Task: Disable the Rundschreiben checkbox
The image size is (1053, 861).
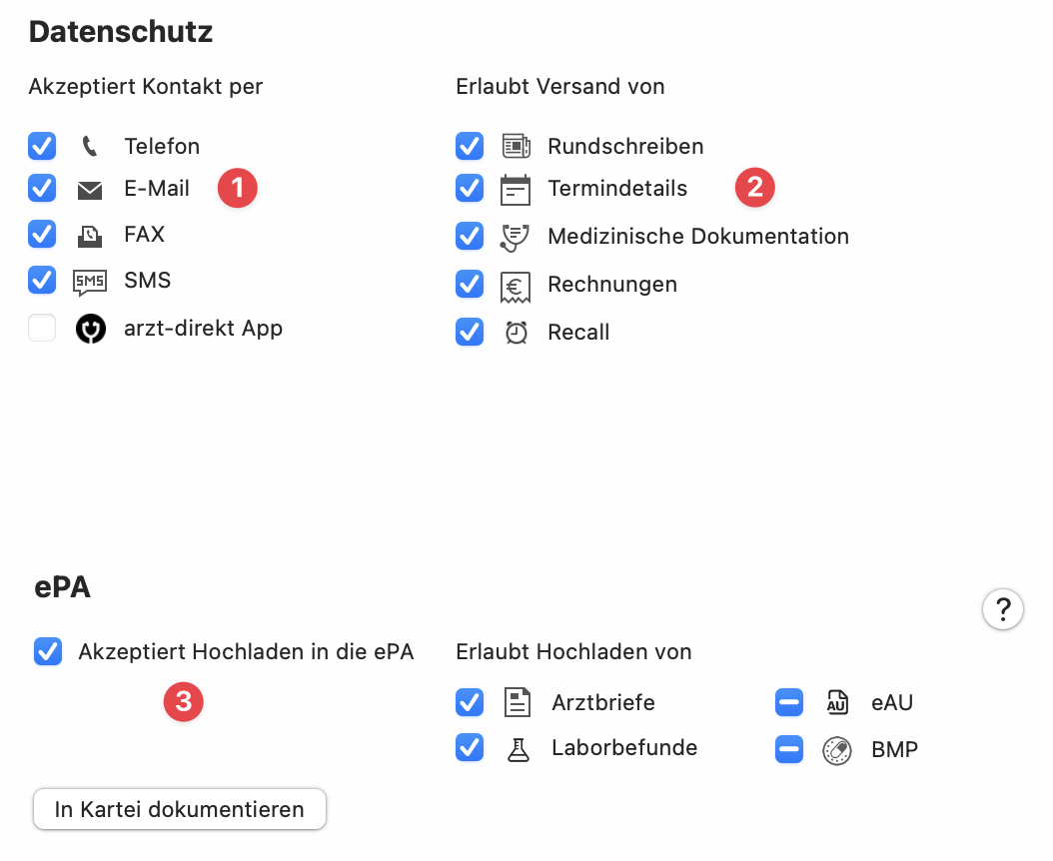Action: click(470, 146)
